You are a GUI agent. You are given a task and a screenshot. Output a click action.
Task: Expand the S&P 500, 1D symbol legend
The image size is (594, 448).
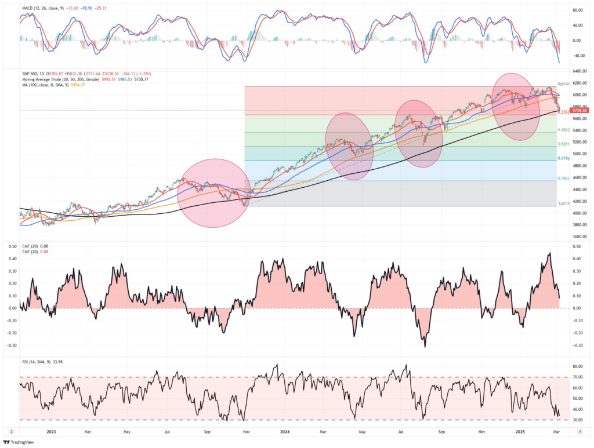pyautogui.click(x=35, y=74)
